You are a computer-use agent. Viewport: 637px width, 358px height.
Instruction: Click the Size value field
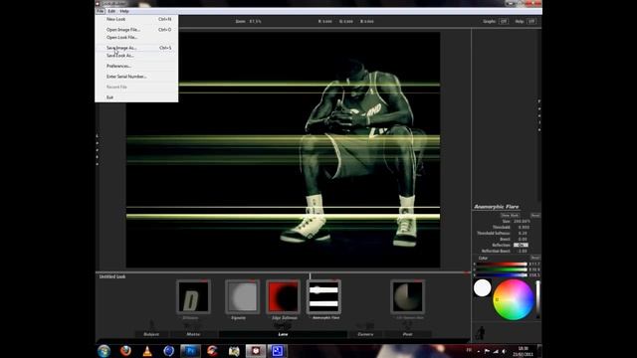point(522,222)
